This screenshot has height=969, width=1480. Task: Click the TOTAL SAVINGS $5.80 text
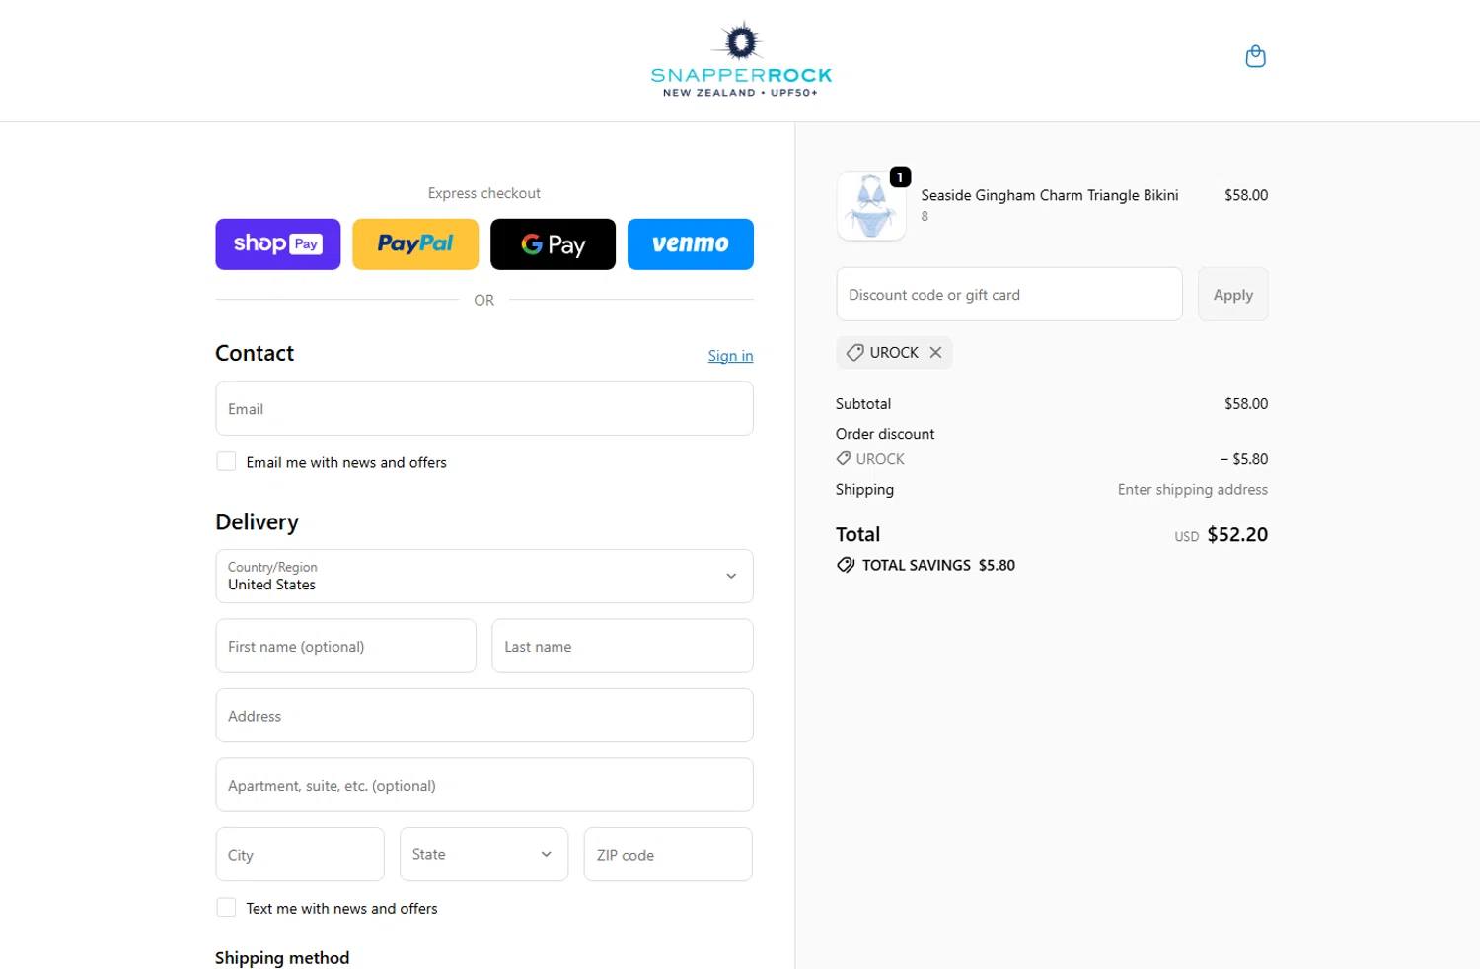click(938, 565)
